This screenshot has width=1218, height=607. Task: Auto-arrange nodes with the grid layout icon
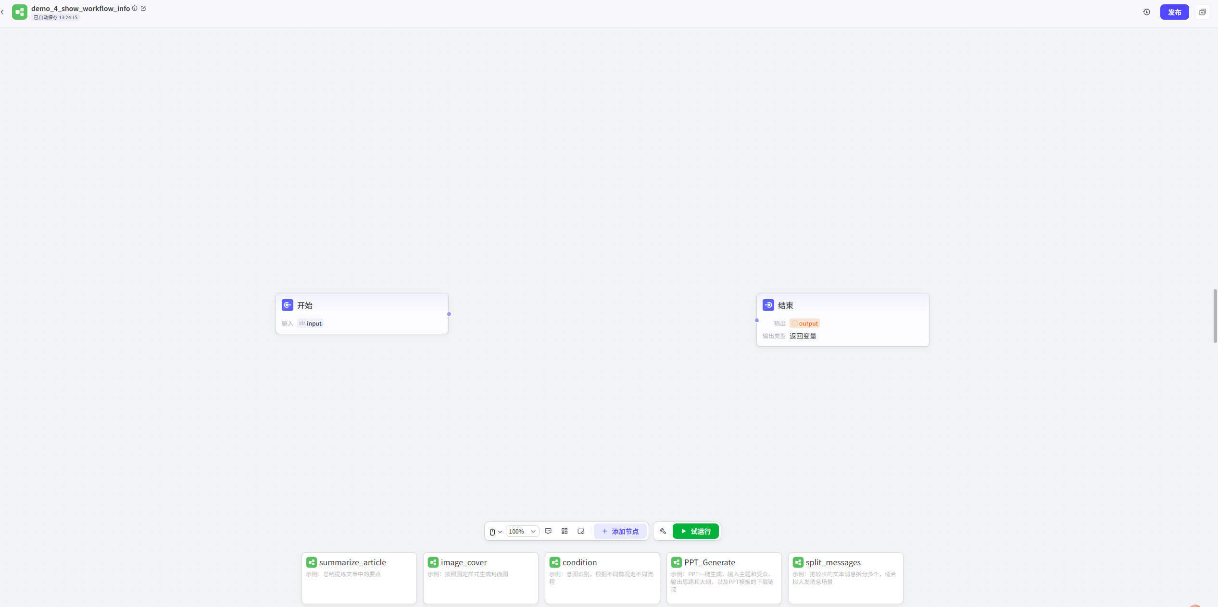click(x=565, y=531)
